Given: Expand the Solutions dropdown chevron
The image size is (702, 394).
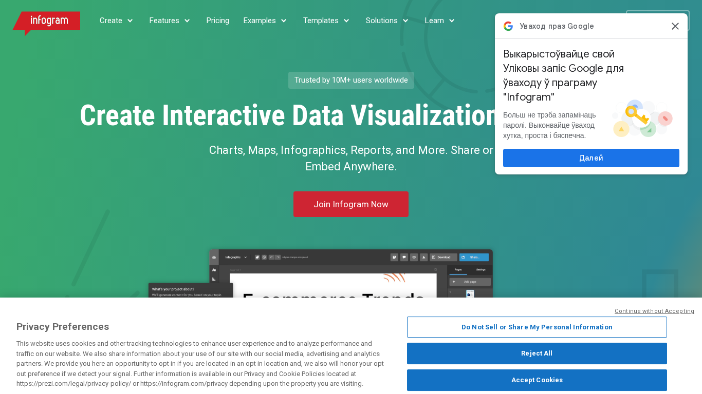Looking at the screenshot, I should pyautogui.click(x=405, y=21).
